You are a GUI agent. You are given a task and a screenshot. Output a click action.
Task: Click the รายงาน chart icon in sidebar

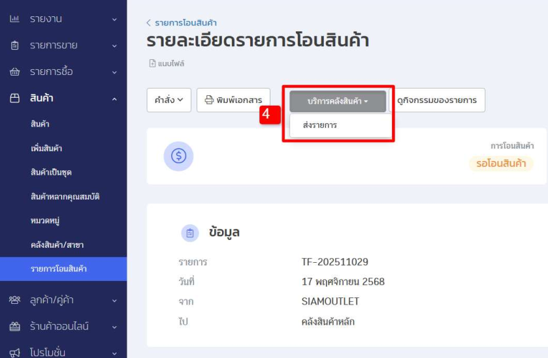point(14,19)
